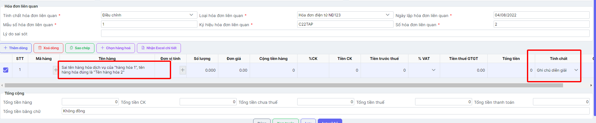This screenshot has height=123, width=596.
Task: Click the Sao chép button
Action: click(80, 48)
